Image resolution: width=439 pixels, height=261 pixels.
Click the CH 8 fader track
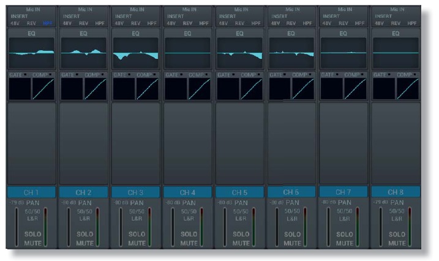click(381, 227)
